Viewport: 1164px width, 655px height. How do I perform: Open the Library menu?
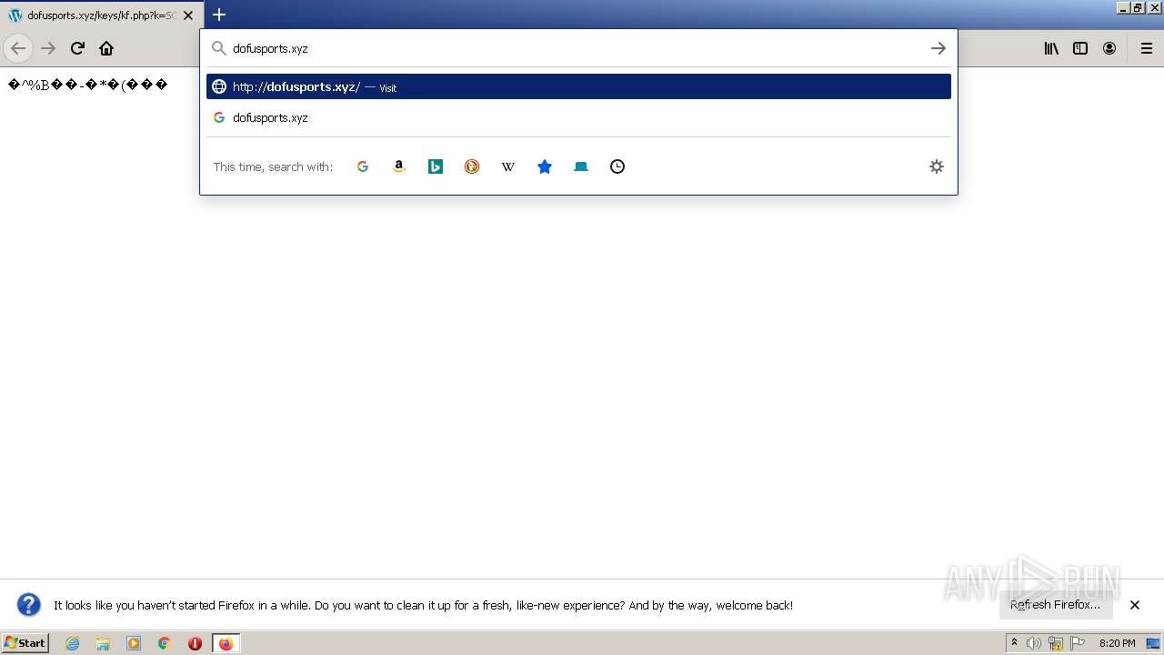1051,48
